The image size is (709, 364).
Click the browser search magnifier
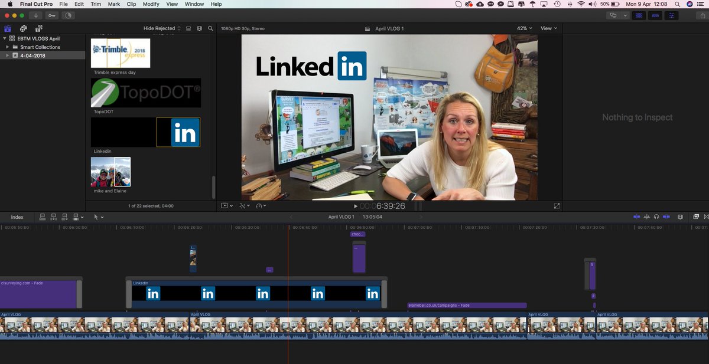(210, 28)
